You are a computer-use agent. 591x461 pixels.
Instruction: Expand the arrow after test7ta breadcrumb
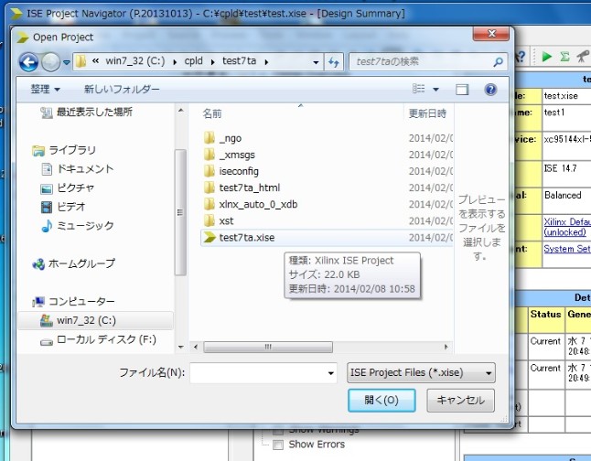click(266, 62)
